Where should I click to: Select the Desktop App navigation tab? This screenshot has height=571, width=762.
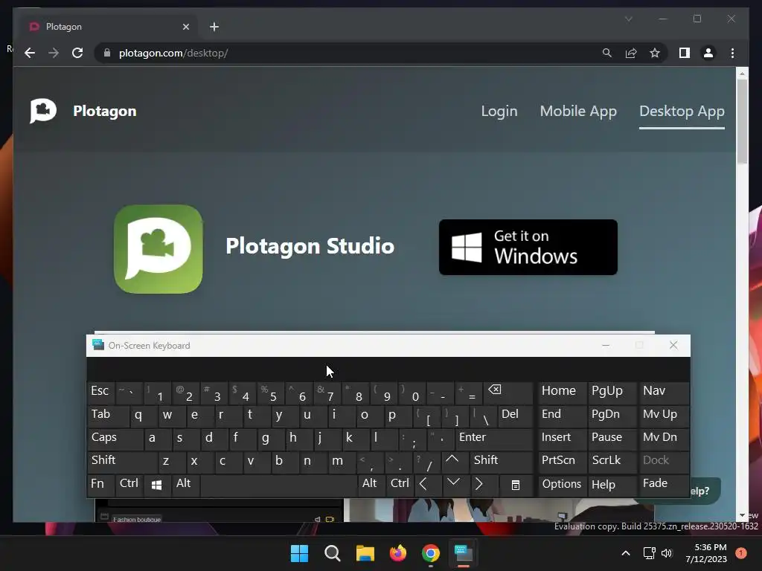[682, 112]
